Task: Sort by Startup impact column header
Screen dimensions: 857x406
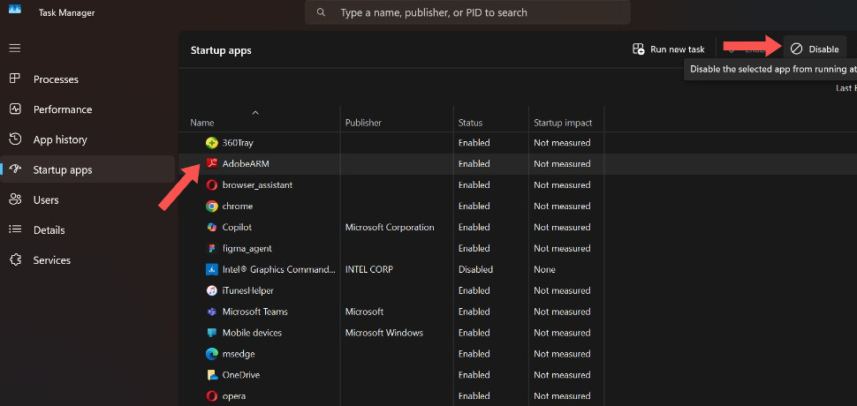Action: click(563, 123)
